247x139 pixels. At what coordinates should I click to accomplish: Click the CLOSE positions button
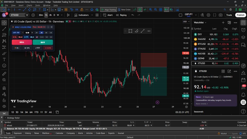[48, 48]
